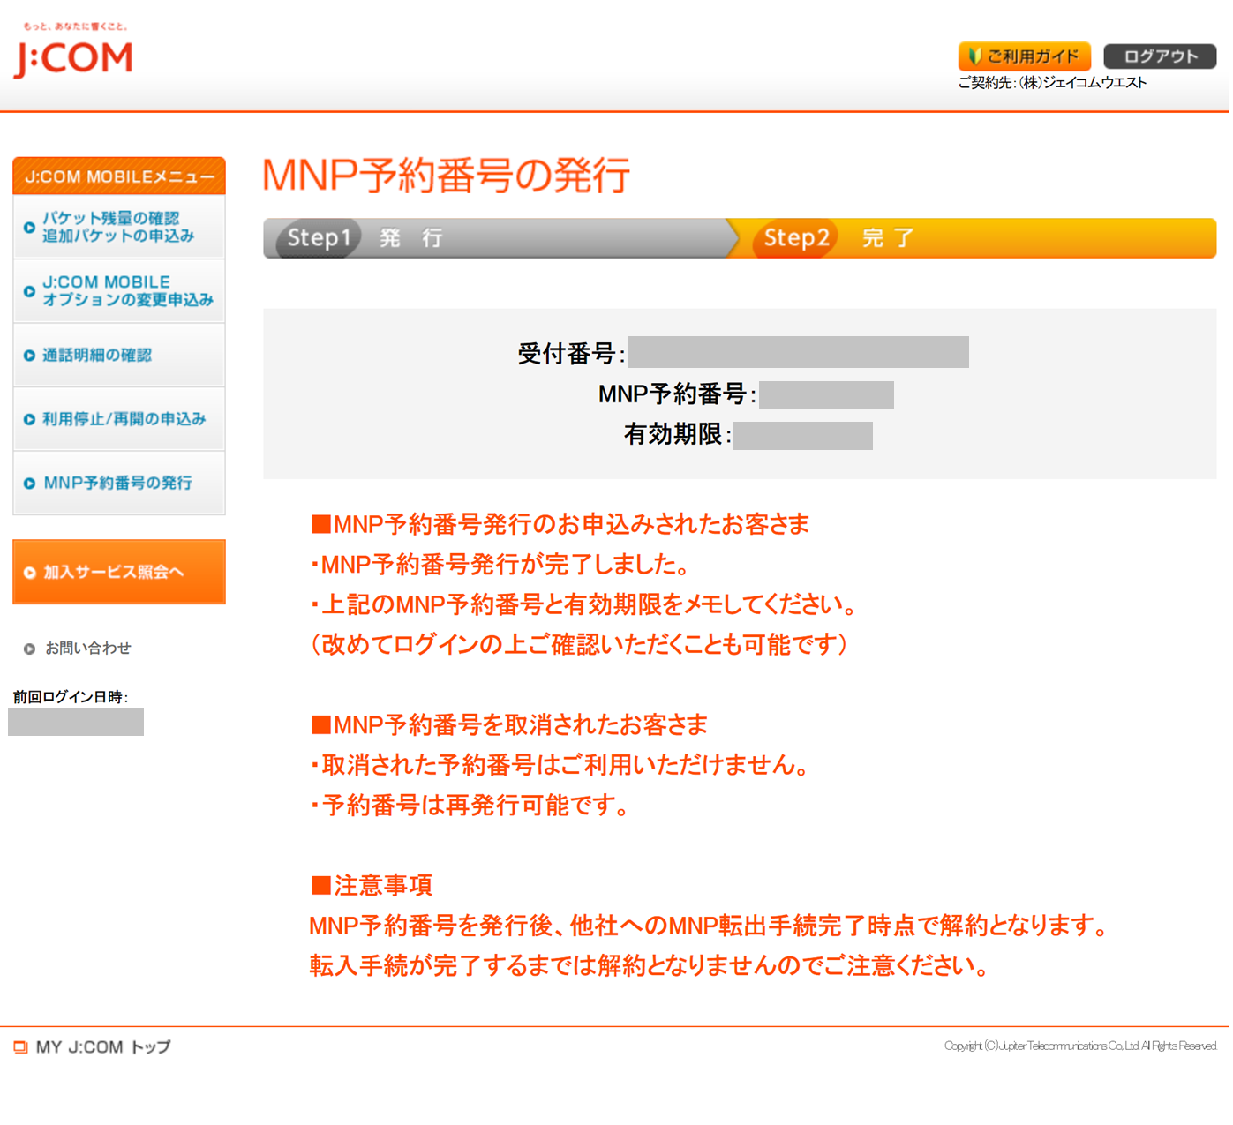Select MNP予約番号の発行 in sidebar

coord(119,483)
